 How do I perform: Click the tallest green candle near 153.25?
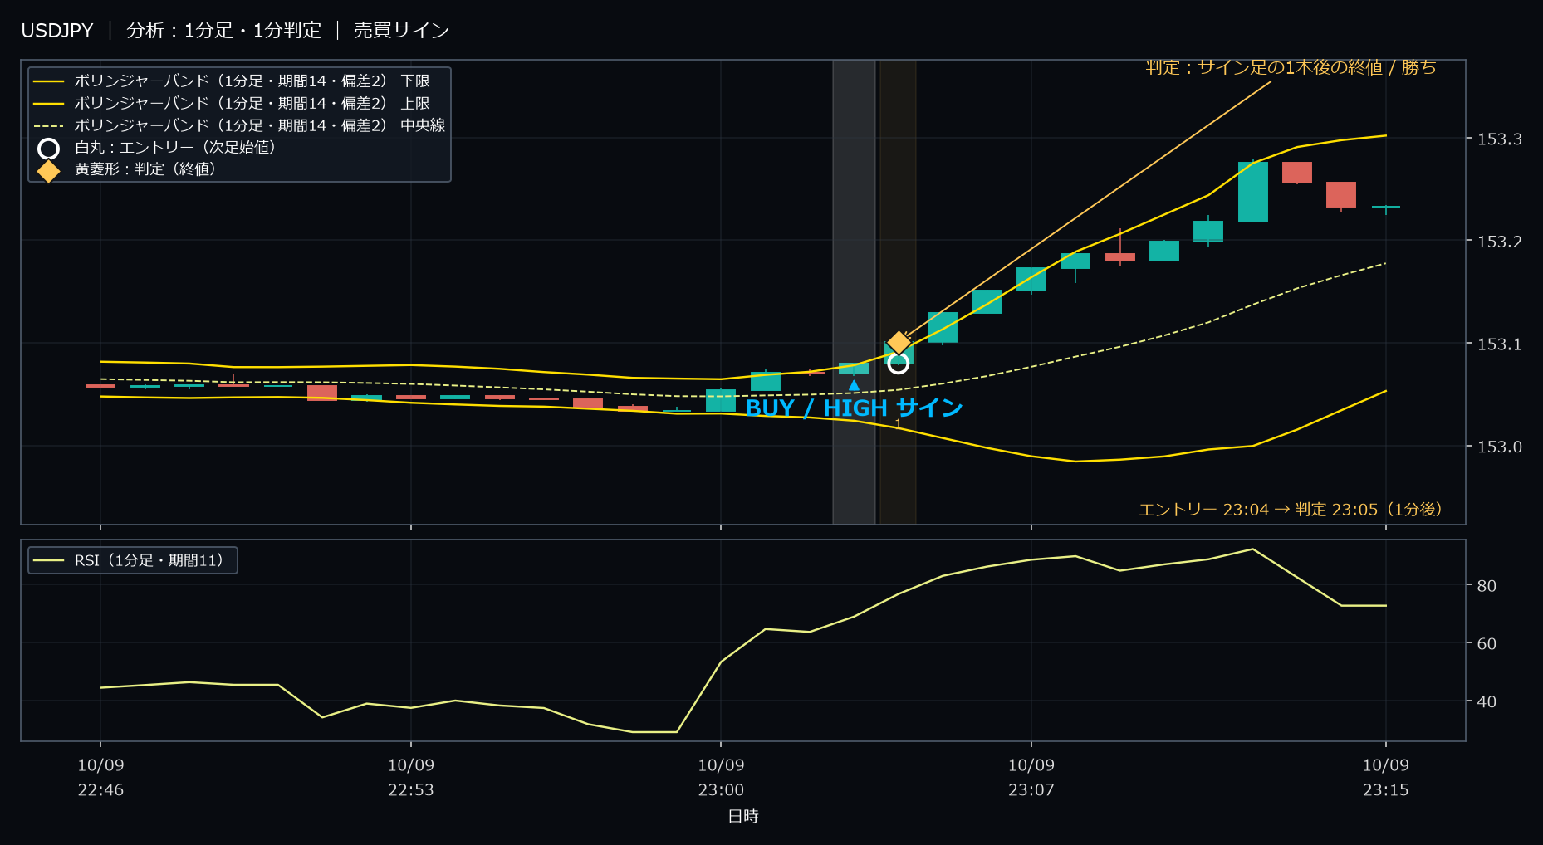pos(1252,192)
